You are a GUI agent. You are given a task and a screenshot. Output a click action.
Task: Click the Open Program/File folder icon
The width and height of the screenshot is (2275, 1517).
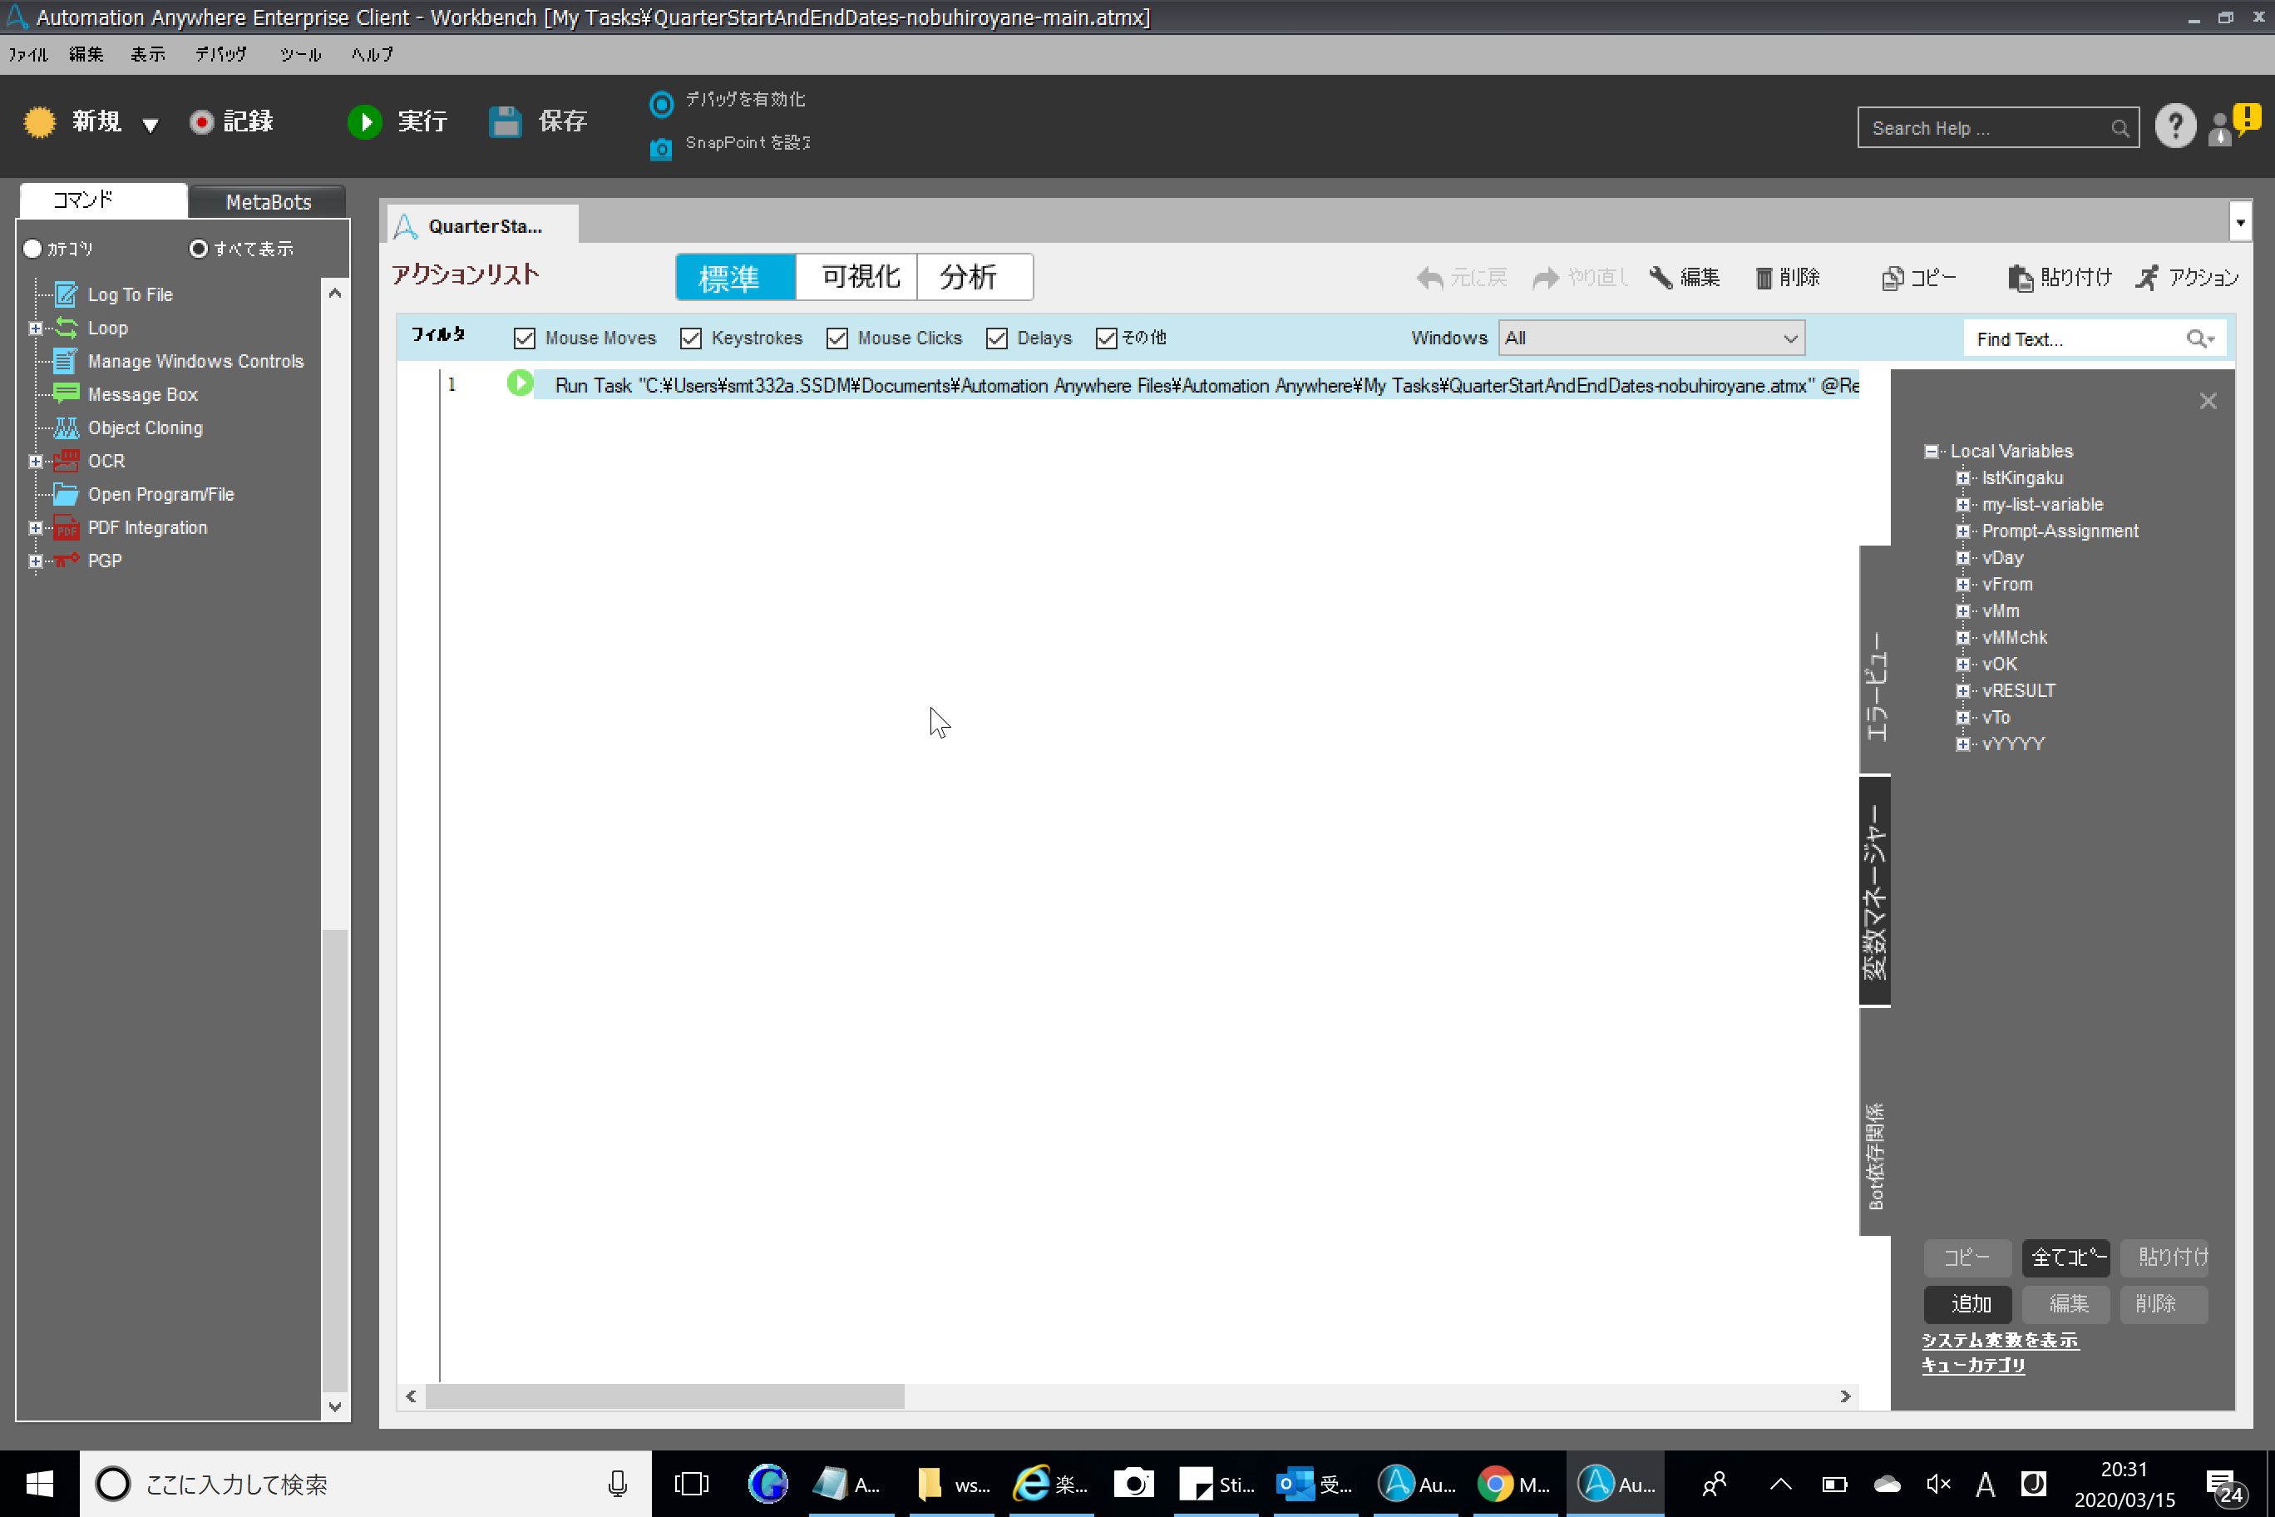pos(66,494)
